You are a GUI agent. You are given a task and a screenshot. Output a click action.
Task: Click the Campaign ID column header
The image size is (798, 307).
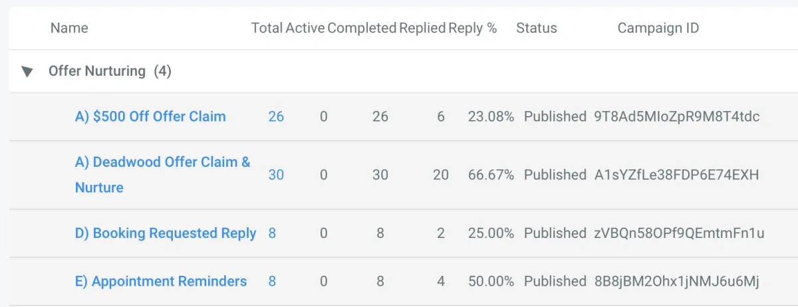pyautogui.click(x=658, y=28)
